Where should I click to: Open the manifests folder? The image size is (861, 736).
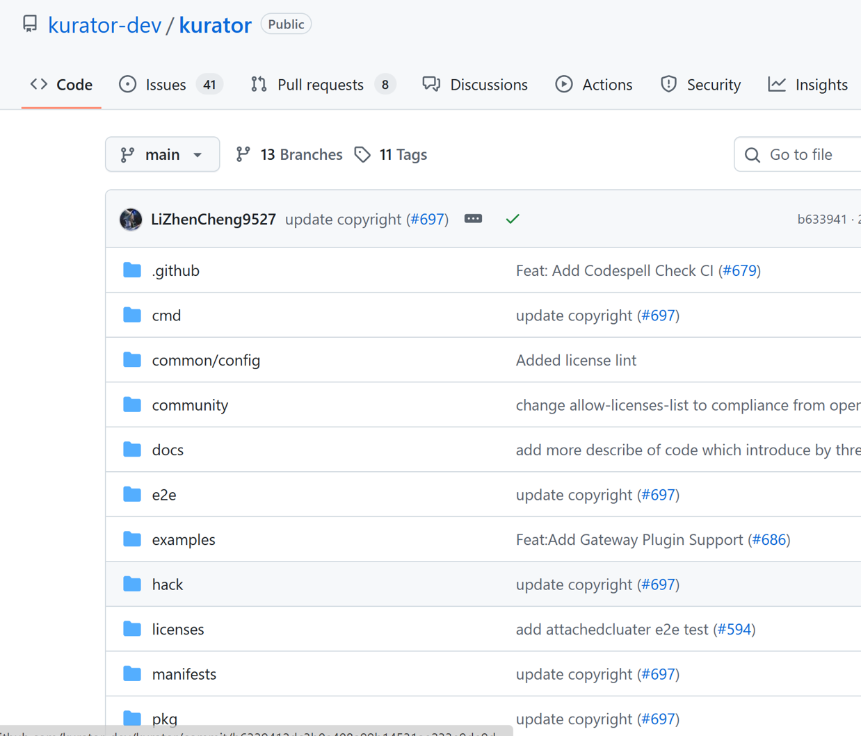click(184, 674)
